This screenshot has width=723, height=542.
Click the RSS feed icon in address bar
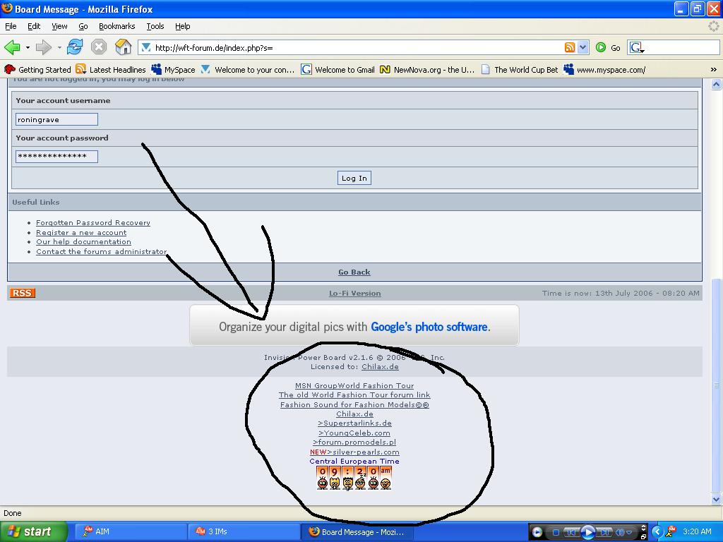tap(569, 47)
